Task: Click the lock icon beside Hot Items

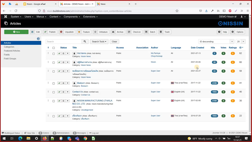Action: tap(74, 53)
